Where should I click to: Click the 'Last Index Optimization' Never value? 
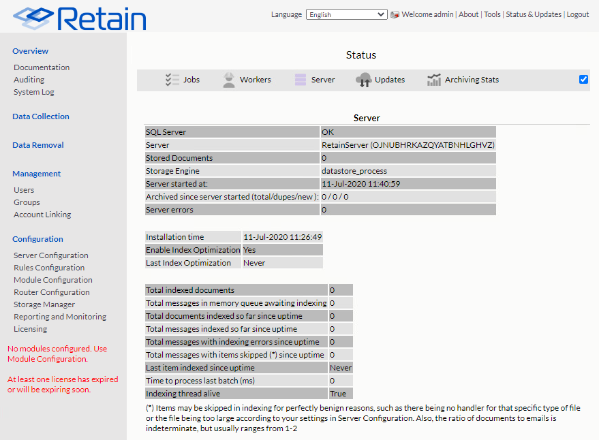click(254, 263)
